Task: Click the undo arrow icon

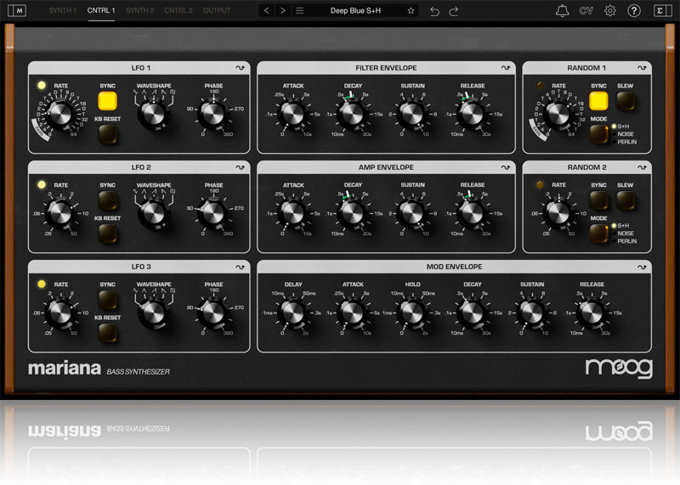Action: [435, 11]
